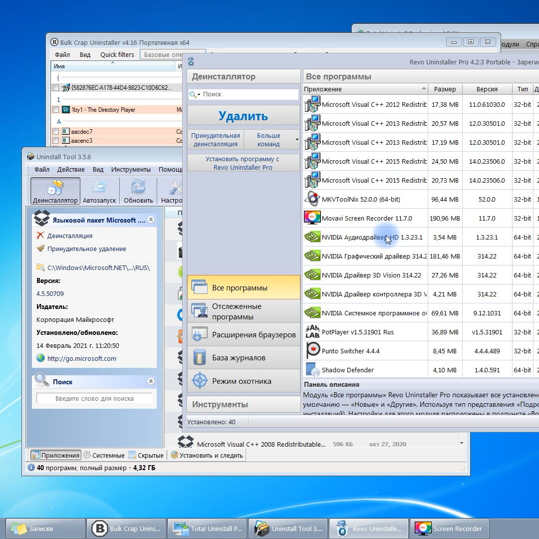Select Movavi Screen Recorder 11.7.0 icon
The width and height of the screenshot is (539, 539).
[x=312, y=218]
